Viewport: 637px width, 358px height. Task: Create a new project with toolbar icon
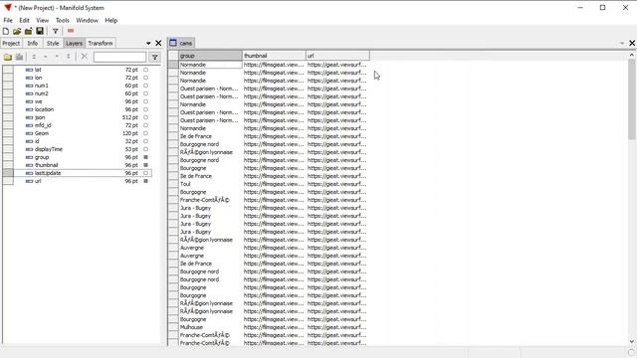(6, 31)
